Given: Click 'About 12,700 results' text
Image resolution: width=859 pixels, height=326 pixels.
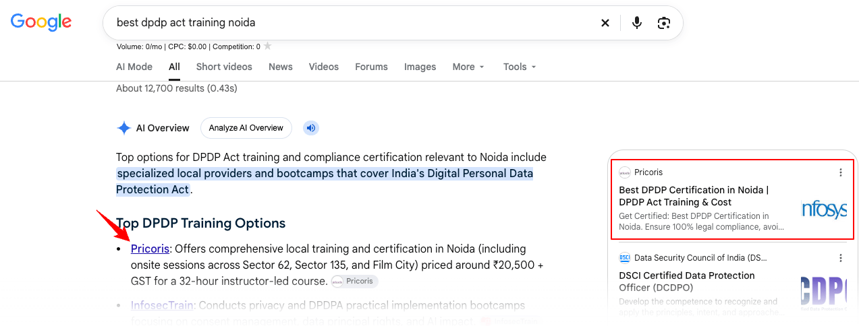Looking at the screenshot, I should (177, 88).
